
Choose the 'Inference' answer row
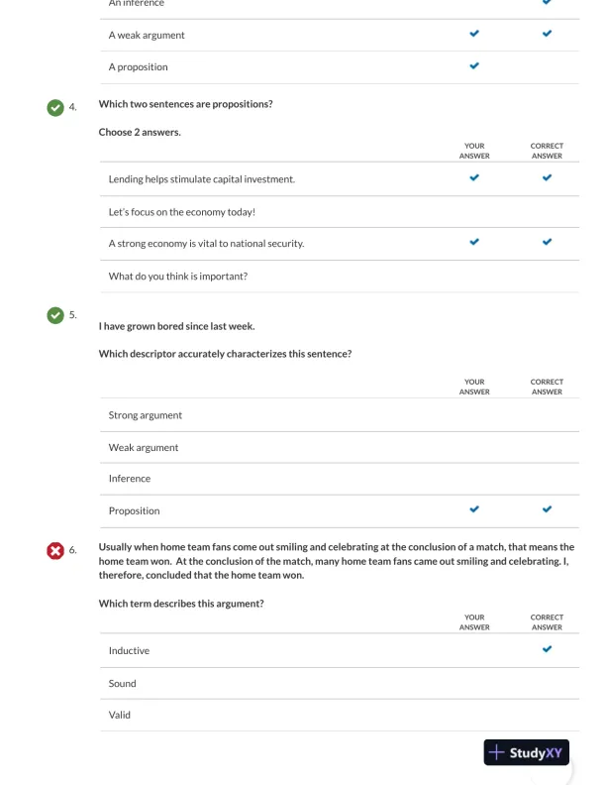click(x=130, y=479)
